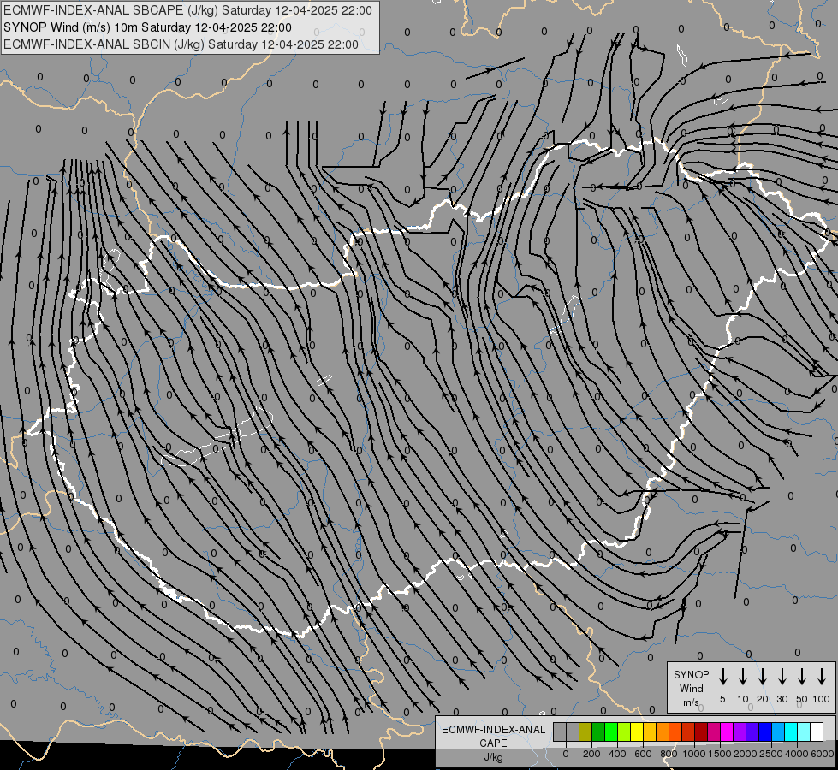Click the 2000 value on CAPE scale
Viewport: 838px width, 770px height.
pyautogui.click(x=746, y=754)
